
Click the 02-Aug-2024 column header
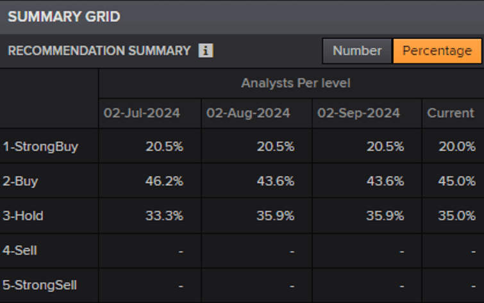coord(248,113)
